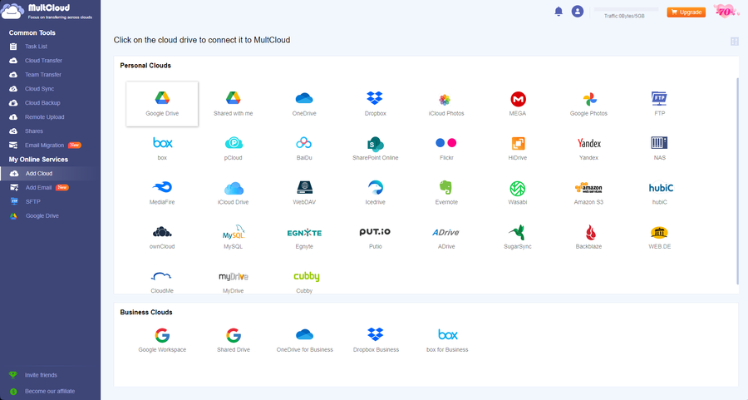Connect Cubby cloud
Image resolution: width=748 pixels, height=400 pixels.
coord(306,282)
